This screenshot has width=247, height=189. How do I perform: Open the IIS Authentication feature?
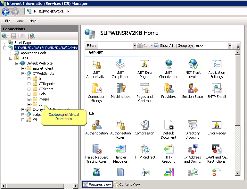pyautogui.click(x=96, y=127)
